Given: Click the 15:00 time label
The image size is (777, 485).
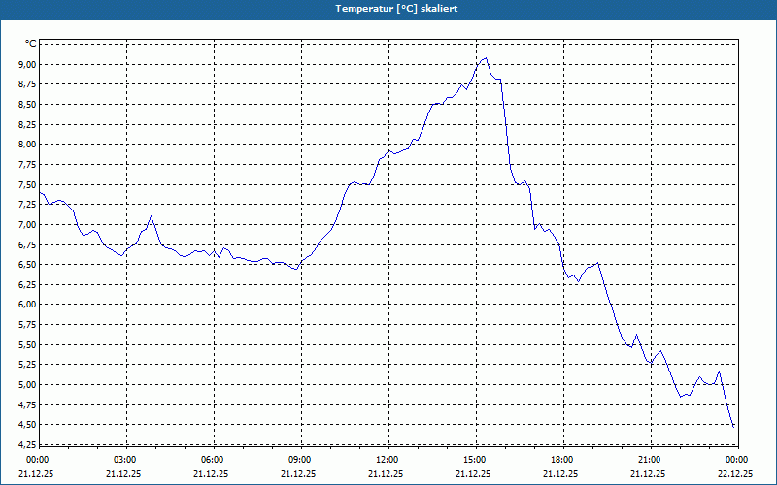Looking at the screenshot, I should [x=474, y=459].
